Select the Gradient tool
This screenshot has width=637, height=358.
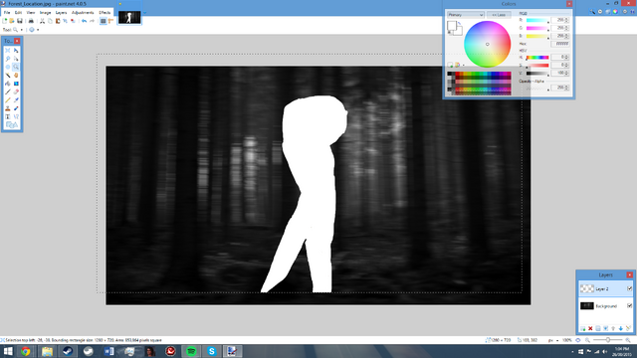pyautogui.click(x=16, y=84)
